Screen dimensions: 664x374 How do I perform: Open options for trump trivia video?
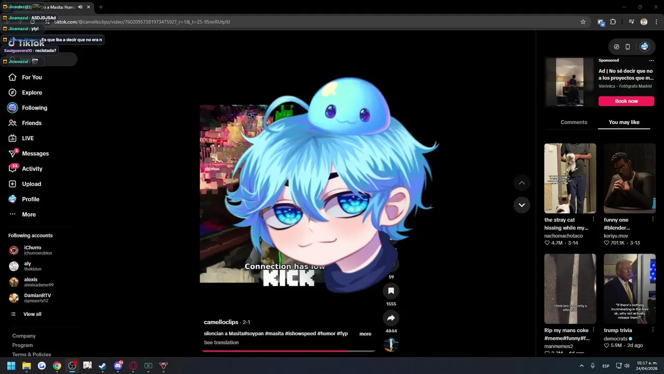point(653,330)
